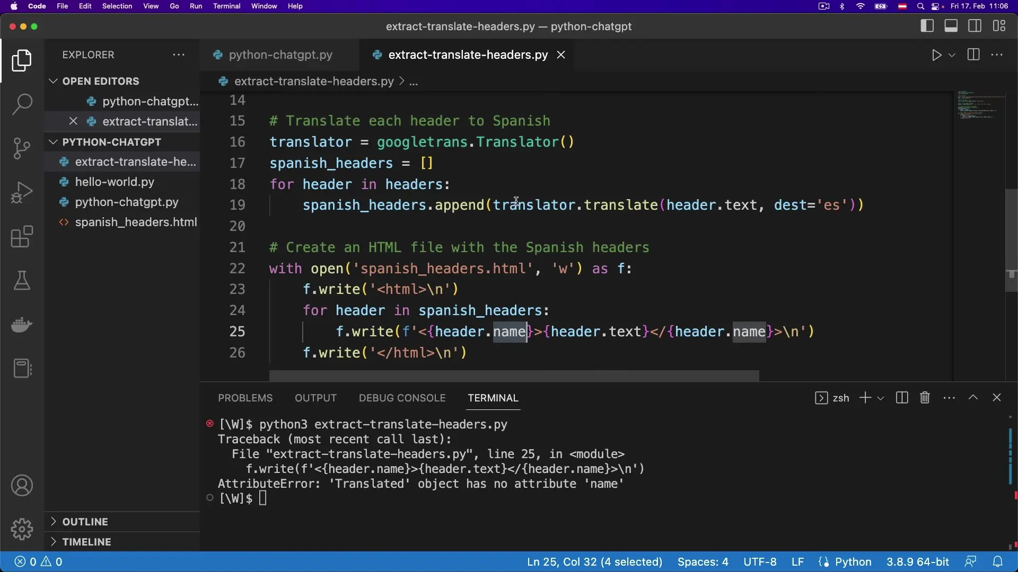Open new terminal launch profile dropdown
The height and width of the screenshot is (572, 1018).
pos(881,398)
